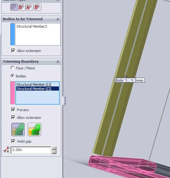Select simple cut between bodies icon

point(18,129)
